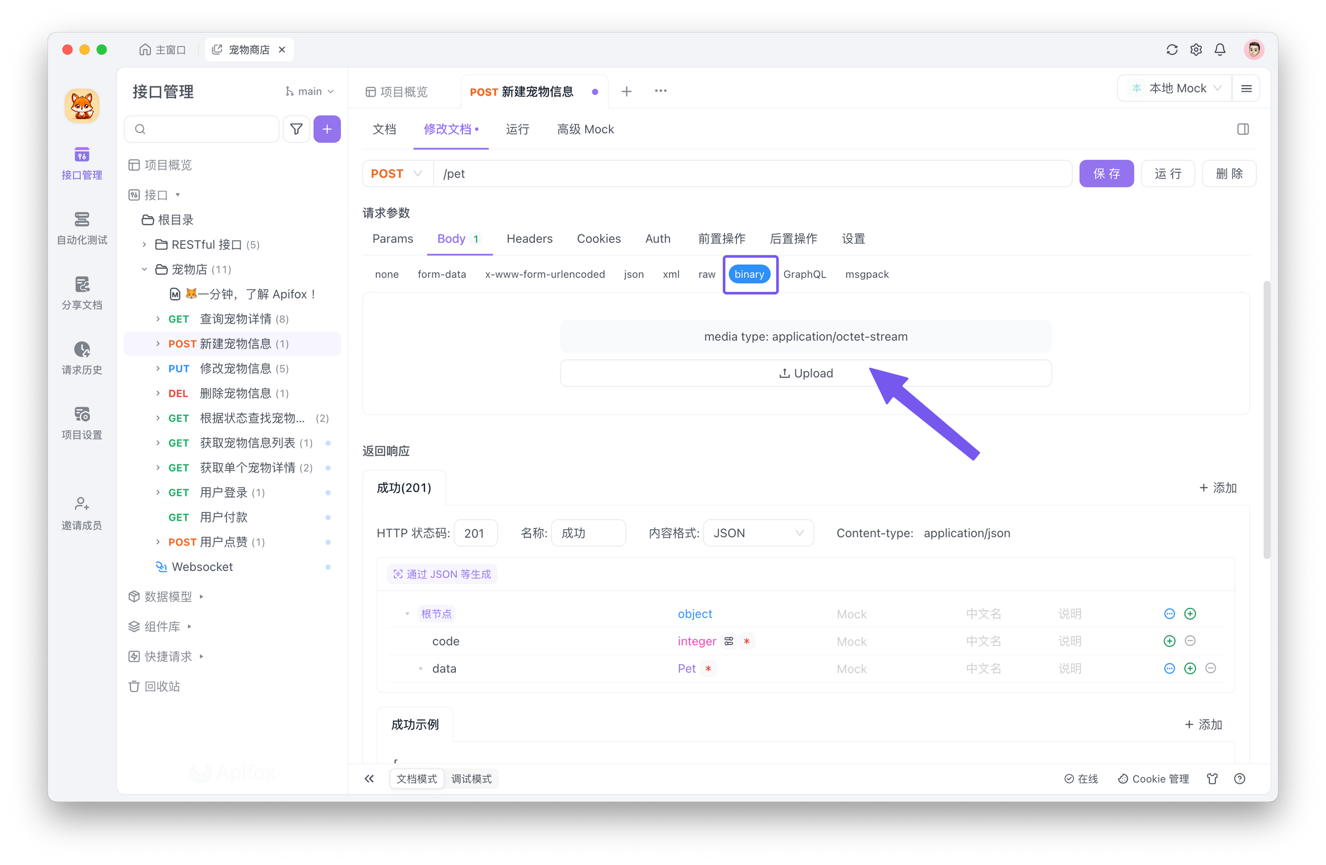Click the HTTP 状态码 201 field

(x=475, y=533)
